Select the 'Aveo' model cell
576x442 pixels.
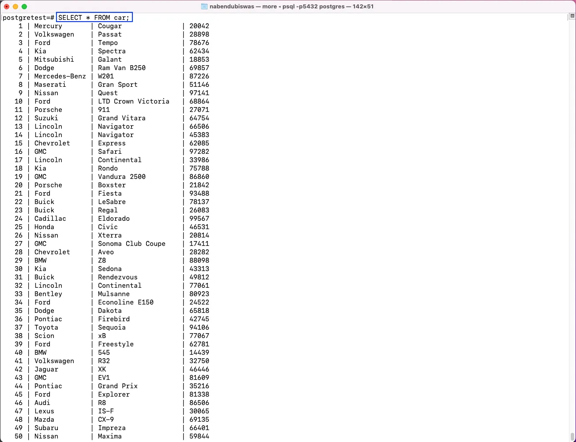tap(106, 252)
